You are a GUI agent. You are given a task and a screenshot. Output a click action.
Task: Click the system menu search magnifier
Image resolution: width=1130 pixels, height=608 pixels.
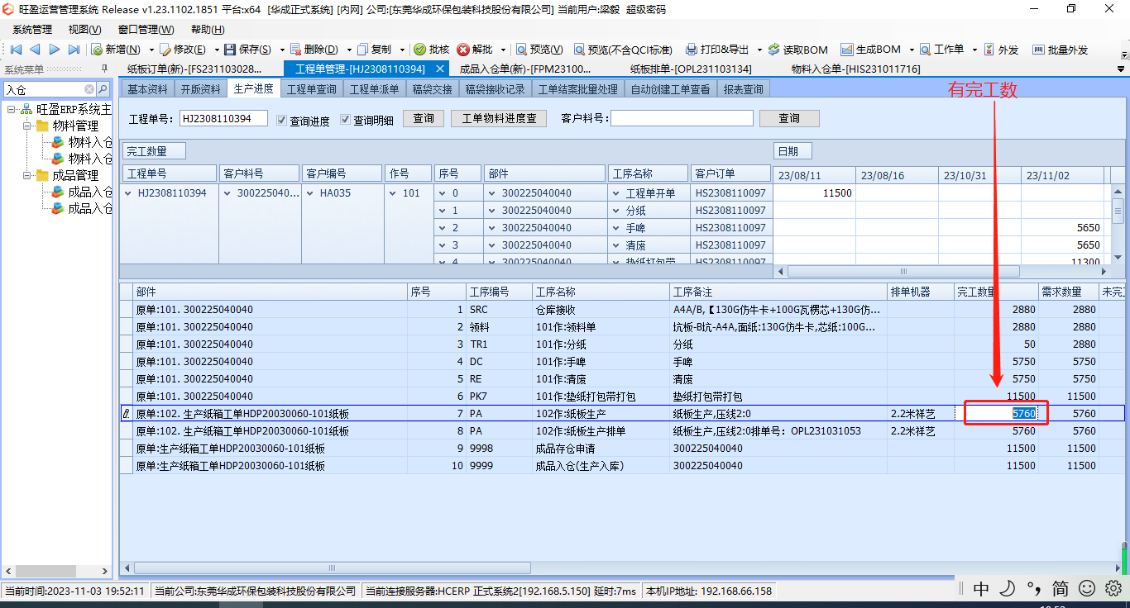click(103, 89)
